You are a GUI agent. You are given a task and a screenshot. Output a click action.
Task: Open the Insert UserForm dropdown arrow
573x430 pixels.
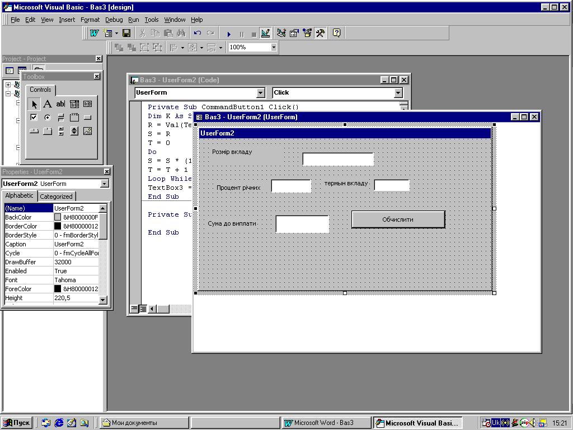click(x=116, y=33)
